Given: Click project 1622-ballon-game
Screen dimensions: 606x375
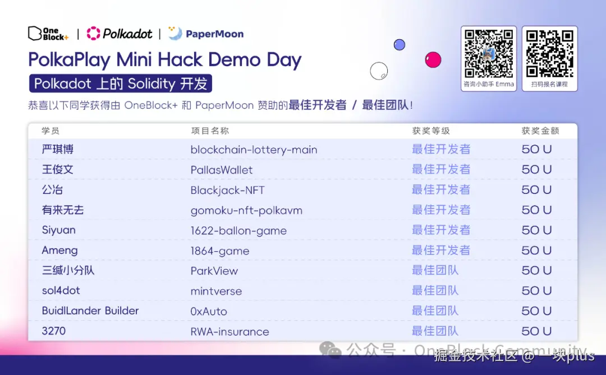Looking at the screenshot, I should tap(239, 231).
